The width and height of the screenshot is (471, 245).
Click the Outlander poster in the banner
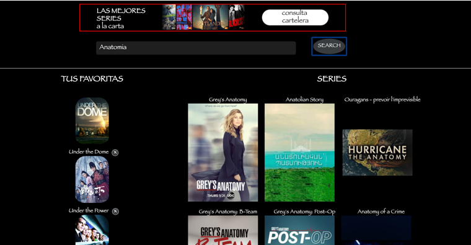point(210,17)
